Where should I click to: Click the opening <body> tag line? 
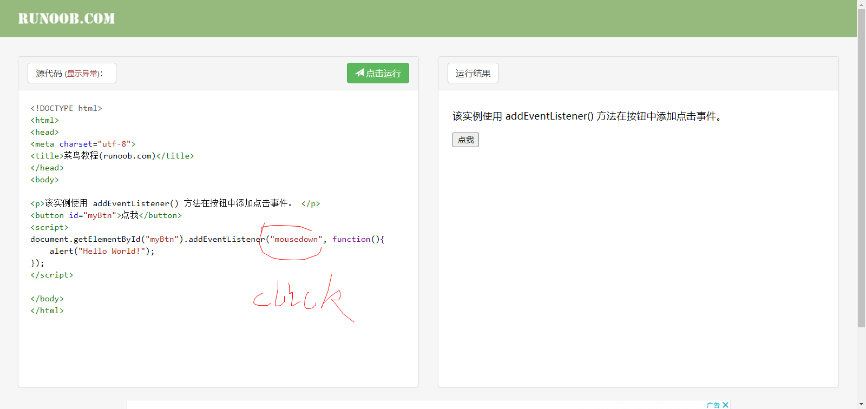click(44, 180)
